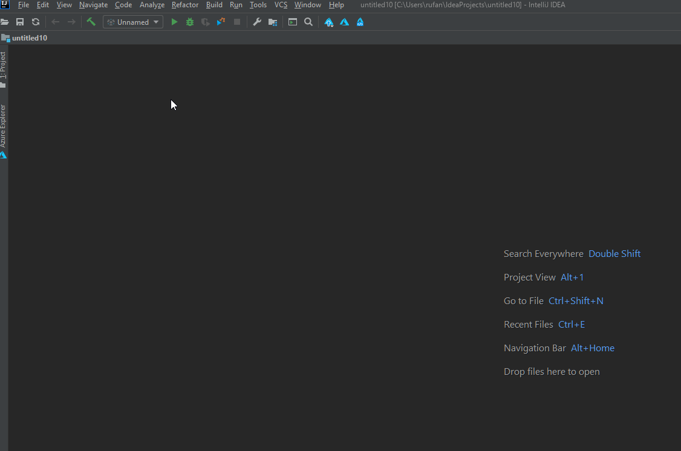Toggle the Profiler attach icon in toolbar
681x451 pixels.
pyautogui.click(x=220, y=22)
